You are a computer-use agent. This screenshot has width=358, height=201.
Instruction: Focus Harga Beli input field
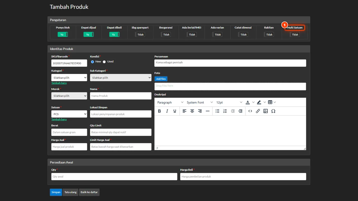[243, 176]
